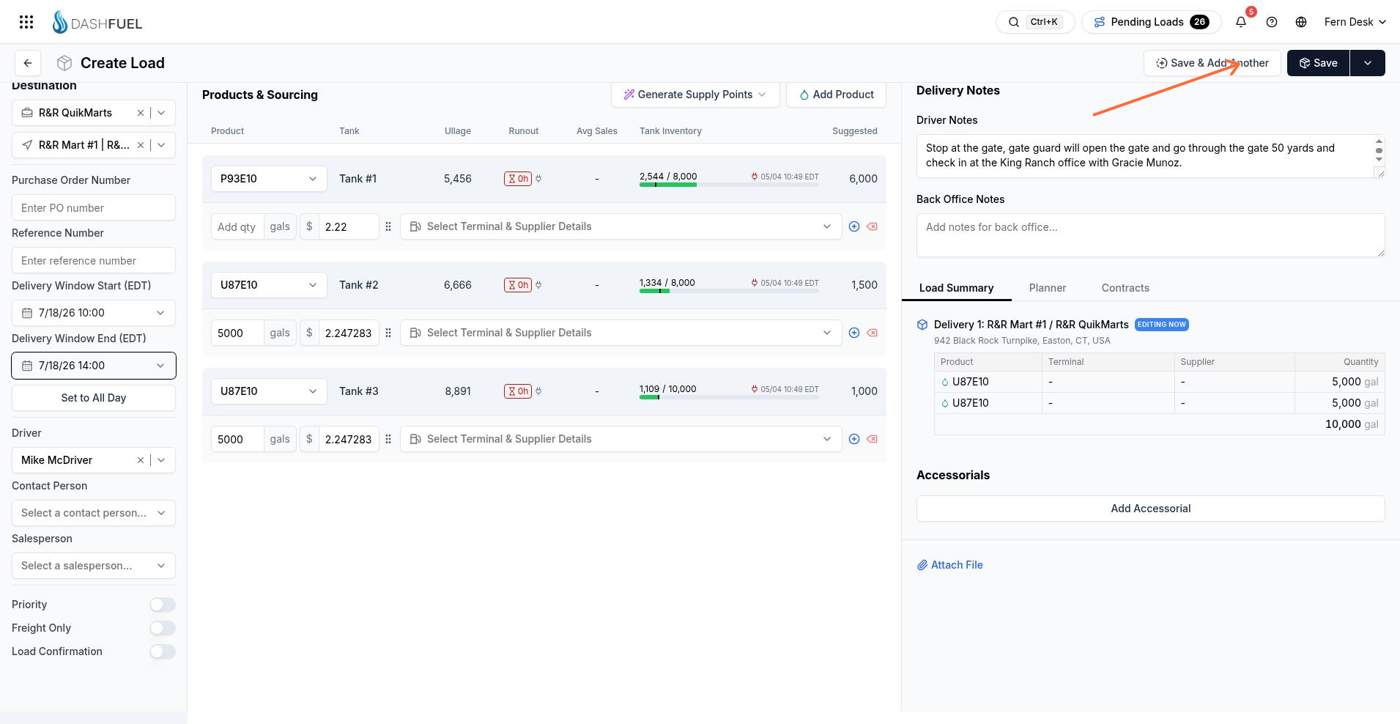Image resolution: width=1400 pixels, height=724 pixels.
Task: Click Tank #1 price field 2.22
Action: click(349, 226)
